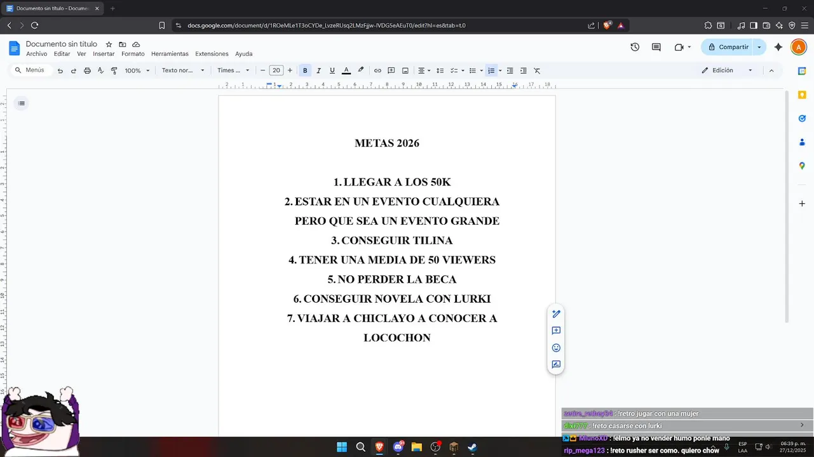The image size is (814, 457).
Task: Toggle the numbered list button
Action: [x=491, y=70]
